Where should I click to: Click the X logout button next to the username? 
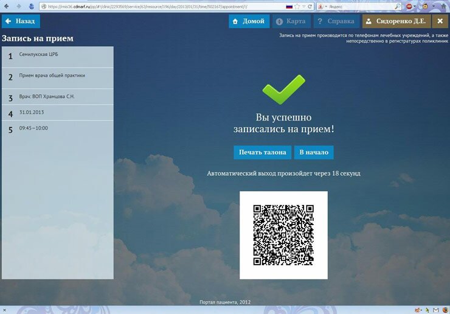coord(440,21)
